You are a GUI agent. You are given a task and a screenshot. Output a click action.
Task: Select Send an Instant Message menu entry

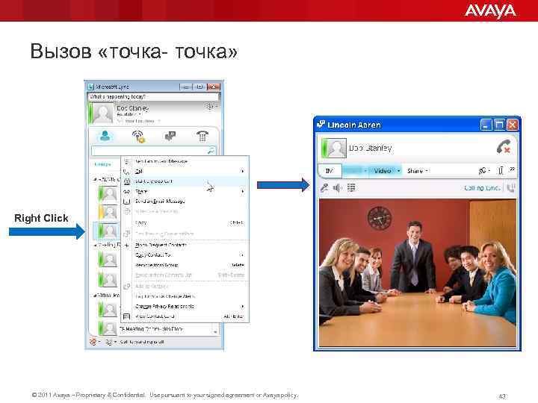[161, 161]
